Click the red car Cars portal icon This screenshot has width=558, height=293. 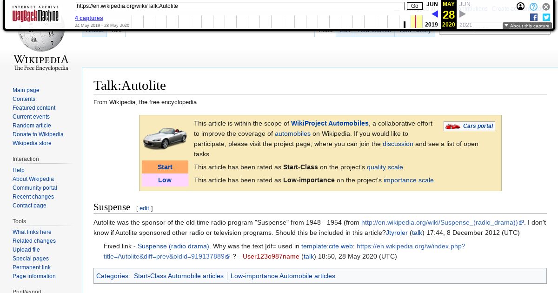[452, 126]
